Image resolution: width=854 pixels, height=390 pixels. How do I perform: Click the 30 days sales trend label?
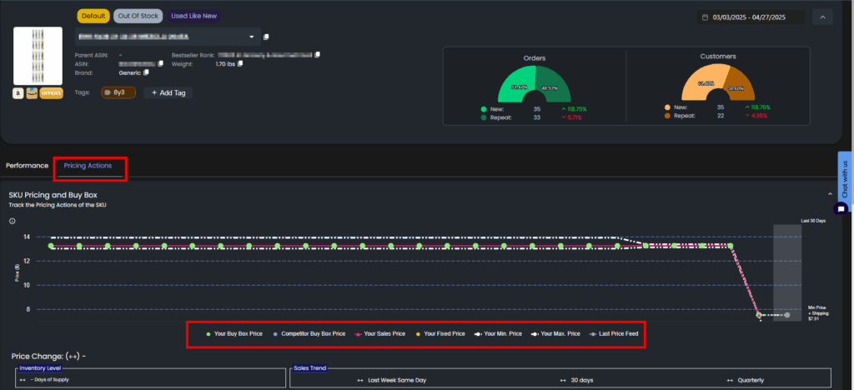(x=581, y=380)
